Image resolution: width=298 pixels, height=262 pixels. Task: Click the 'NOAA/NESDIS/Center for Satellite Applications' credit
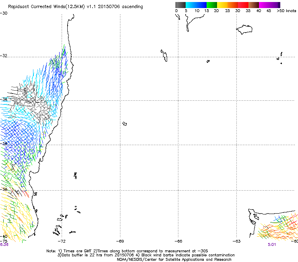pyautogui.click(x=174, y=260)
